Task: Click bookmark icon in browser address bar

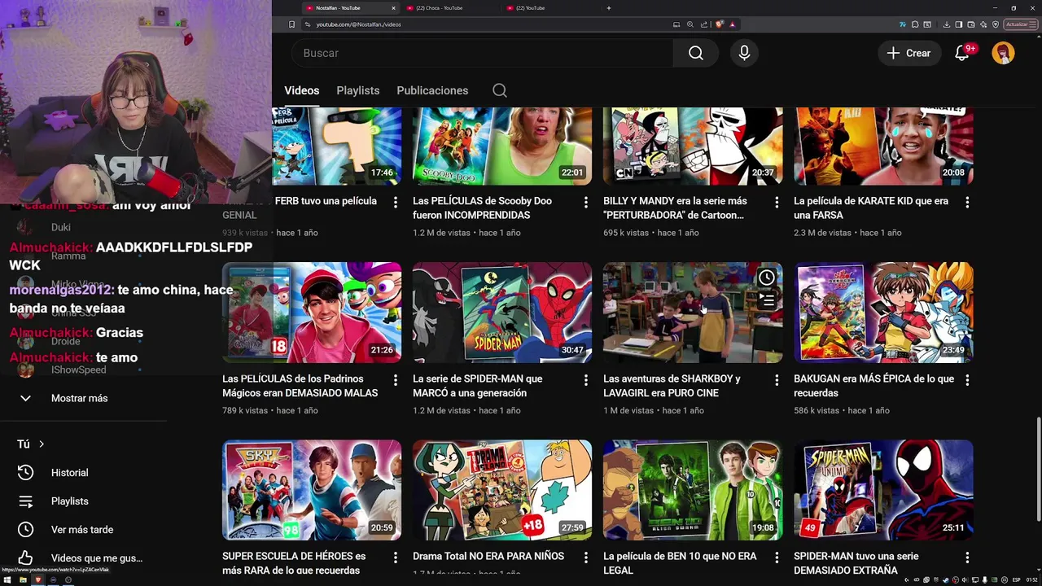Action: [x=291, y=24]
